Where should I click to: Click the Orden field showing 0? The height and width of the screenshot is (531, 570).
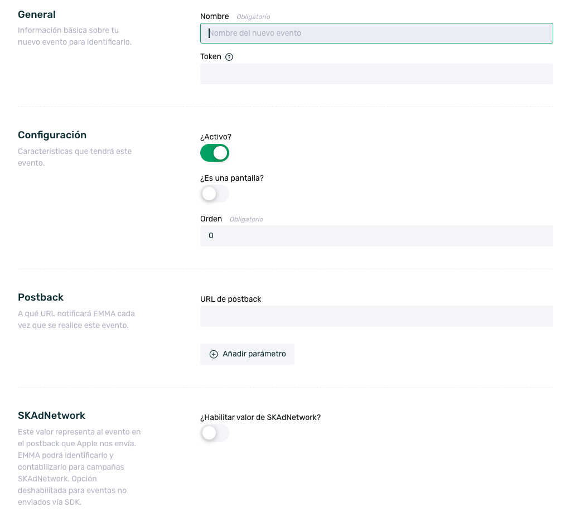pyautogui.click(x=376, y=236)
